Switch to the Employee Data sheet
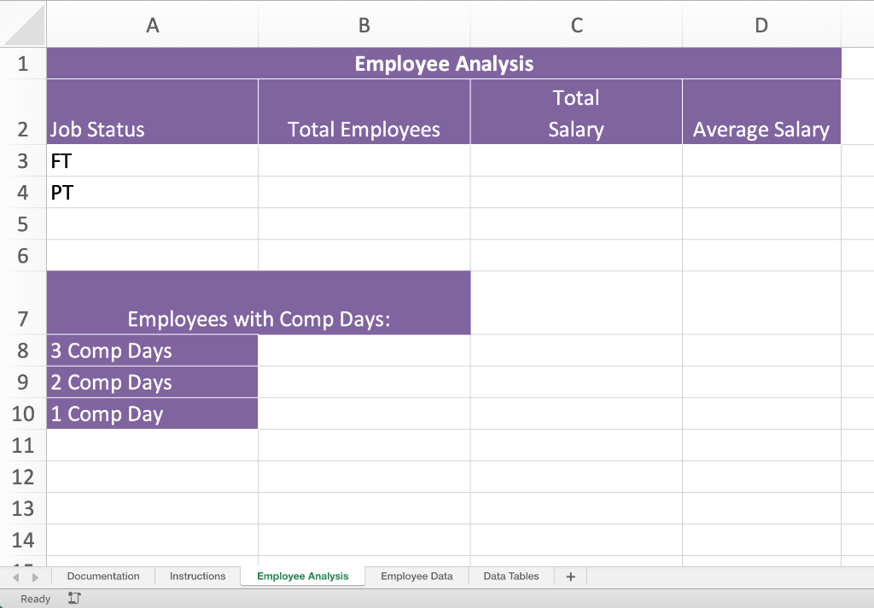 [416, 576]
